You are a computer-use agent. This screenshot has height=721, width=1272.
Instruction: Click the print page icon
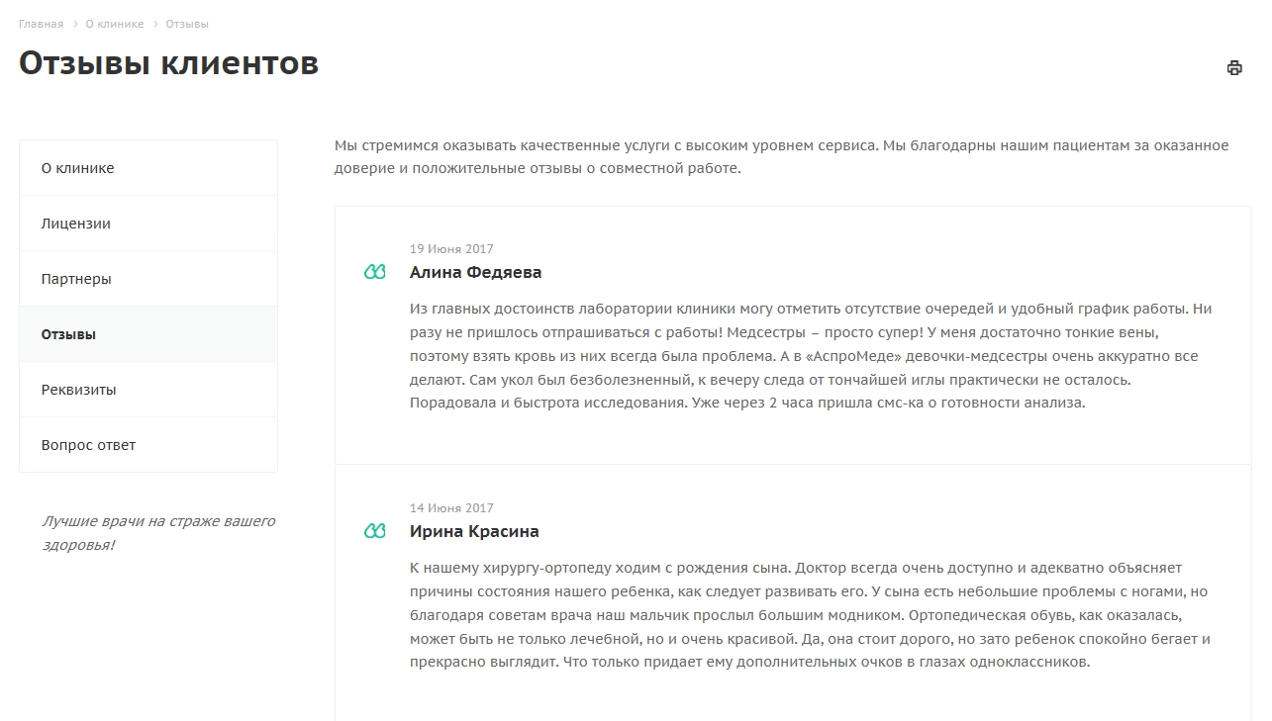(x=1234, y=68)
